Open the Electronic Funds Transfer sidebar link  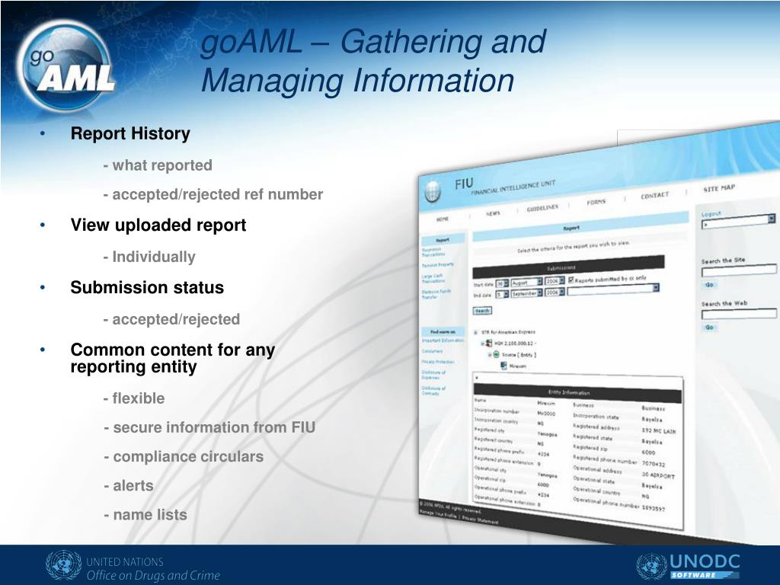tap(436, 294)
